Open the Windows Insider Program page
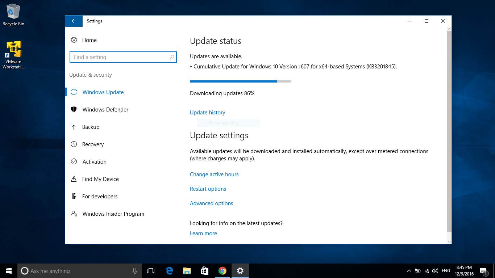The height and width of the screenshot is (278, 495). pyautogui.click(x=113, y=214)
